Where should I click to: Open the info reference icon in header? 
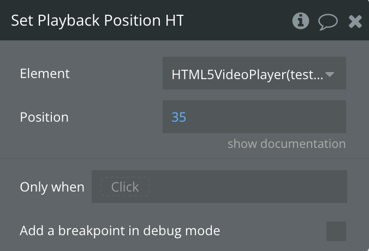pos(301,21)
